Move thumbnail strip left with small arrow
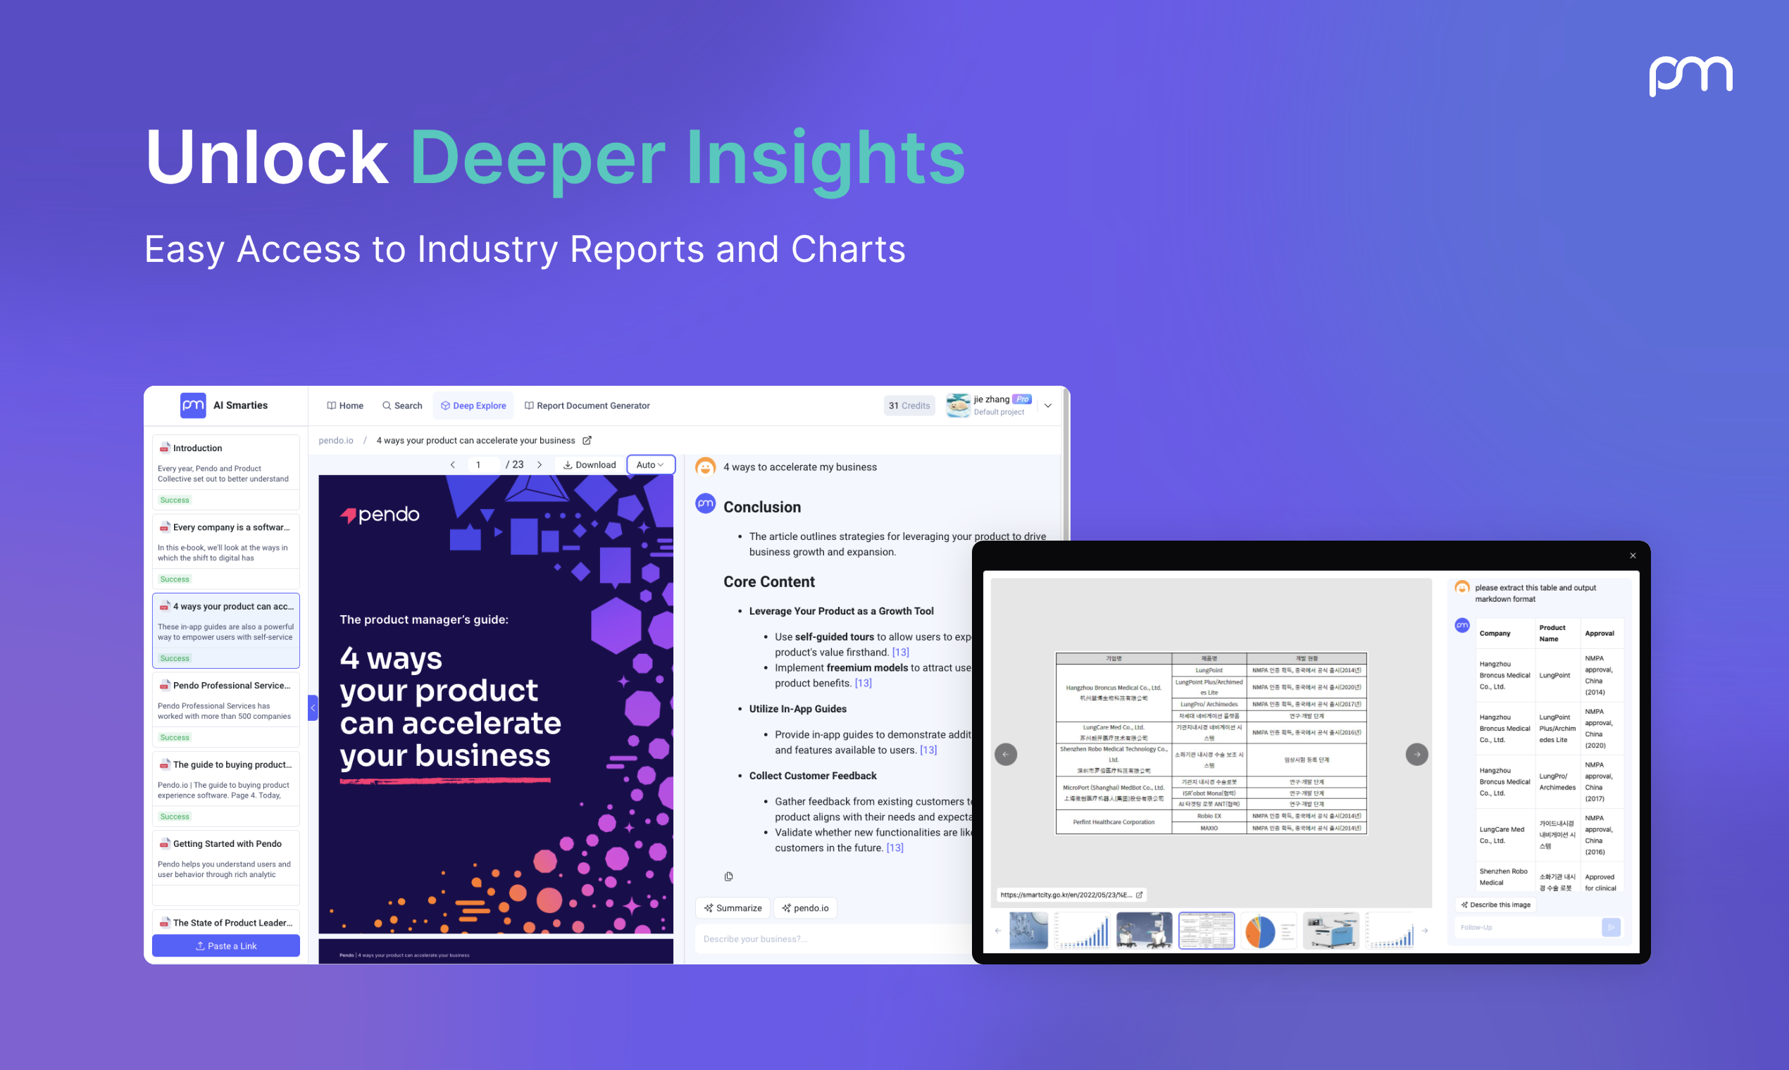 click(x=998, y=930)
